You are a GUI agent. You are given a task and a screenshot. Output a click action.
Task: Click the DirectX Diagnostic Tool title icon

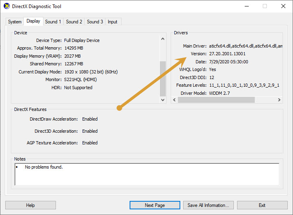pyautogui.click(x=7, y=6)
